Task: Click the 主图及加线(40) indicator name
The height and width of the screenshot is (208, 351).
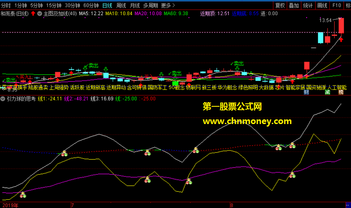Action: point(60,14)
